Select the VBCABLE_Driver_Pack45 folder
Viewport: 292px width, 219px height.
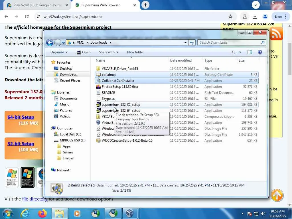click(x=177, y=68)
